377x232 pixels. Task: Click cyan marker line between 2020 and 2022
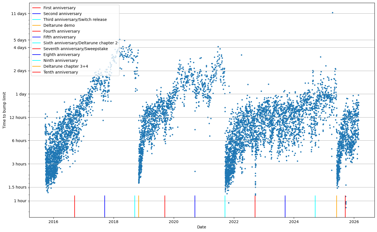click(x=225, y=206)
